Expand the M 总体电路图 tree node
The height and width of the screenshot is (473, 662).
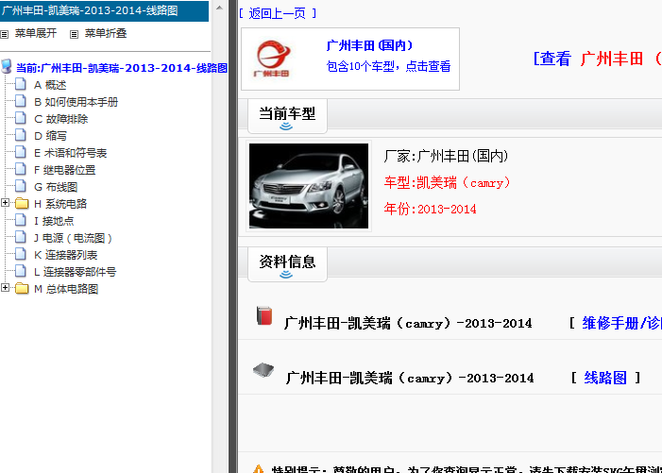pos(5,288)
